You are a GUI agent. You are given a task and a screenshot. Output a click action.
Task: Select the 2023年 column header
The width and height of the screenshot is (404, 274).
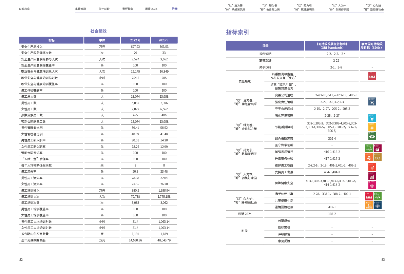(164, 40)
